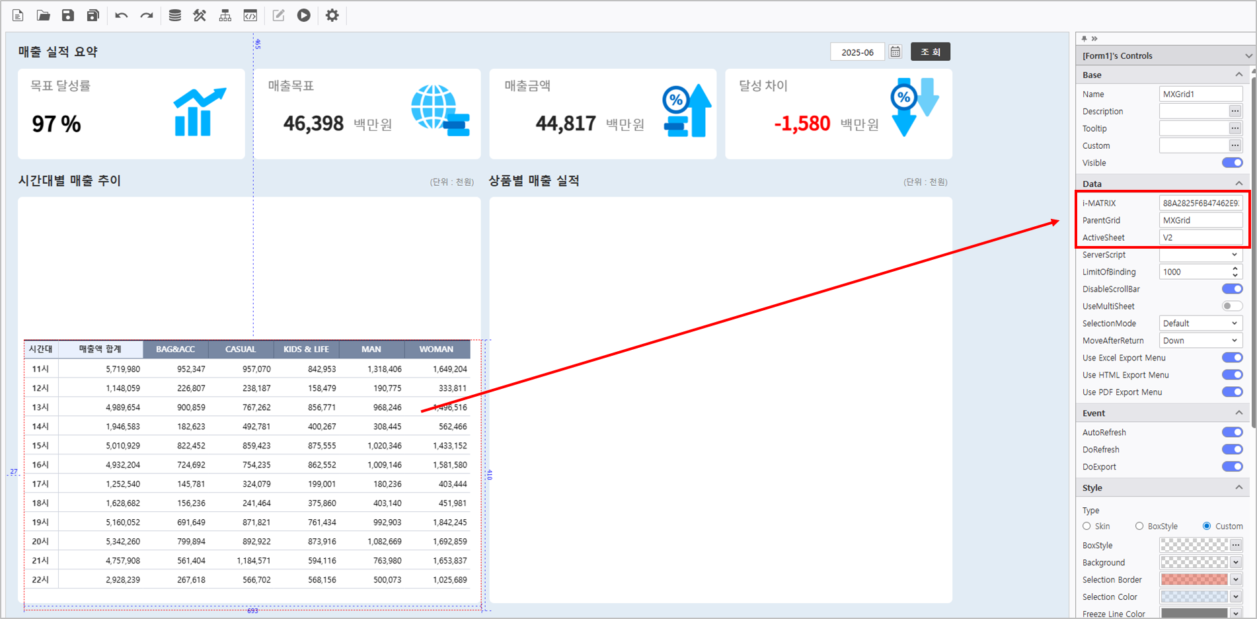Click the New document icon in toolbar

tap(18, 15)
